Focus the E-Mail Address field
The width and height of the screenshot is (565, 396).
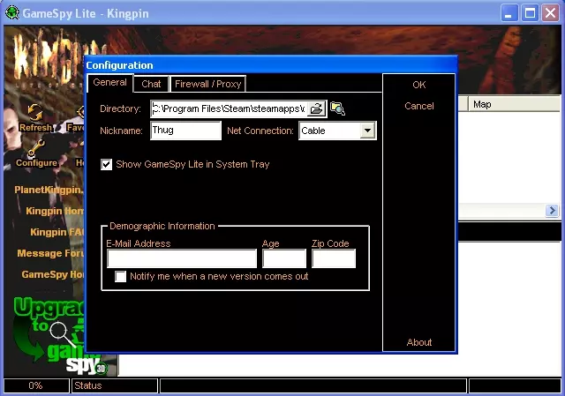click(x=182, y=258)
